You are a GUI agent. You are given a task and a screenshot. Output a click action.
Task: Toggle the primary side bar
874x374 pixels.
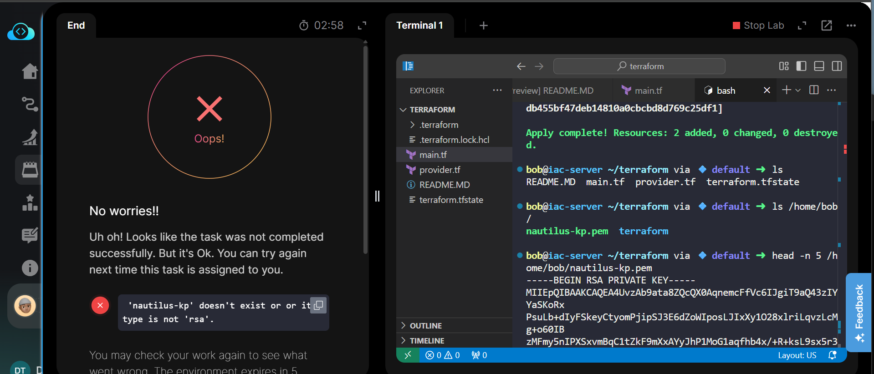[x=801, y=66]
